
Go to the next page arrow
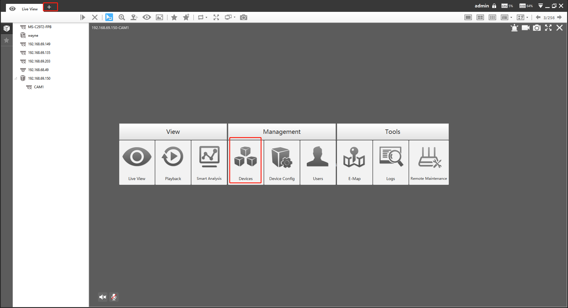[x=559, y=17]
